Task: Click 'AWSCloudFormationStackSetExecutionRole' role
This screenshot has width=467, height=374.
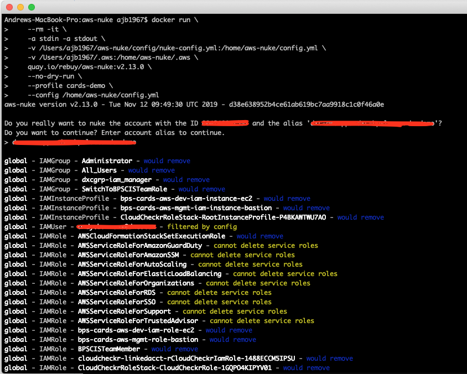Action: (152, 236)
